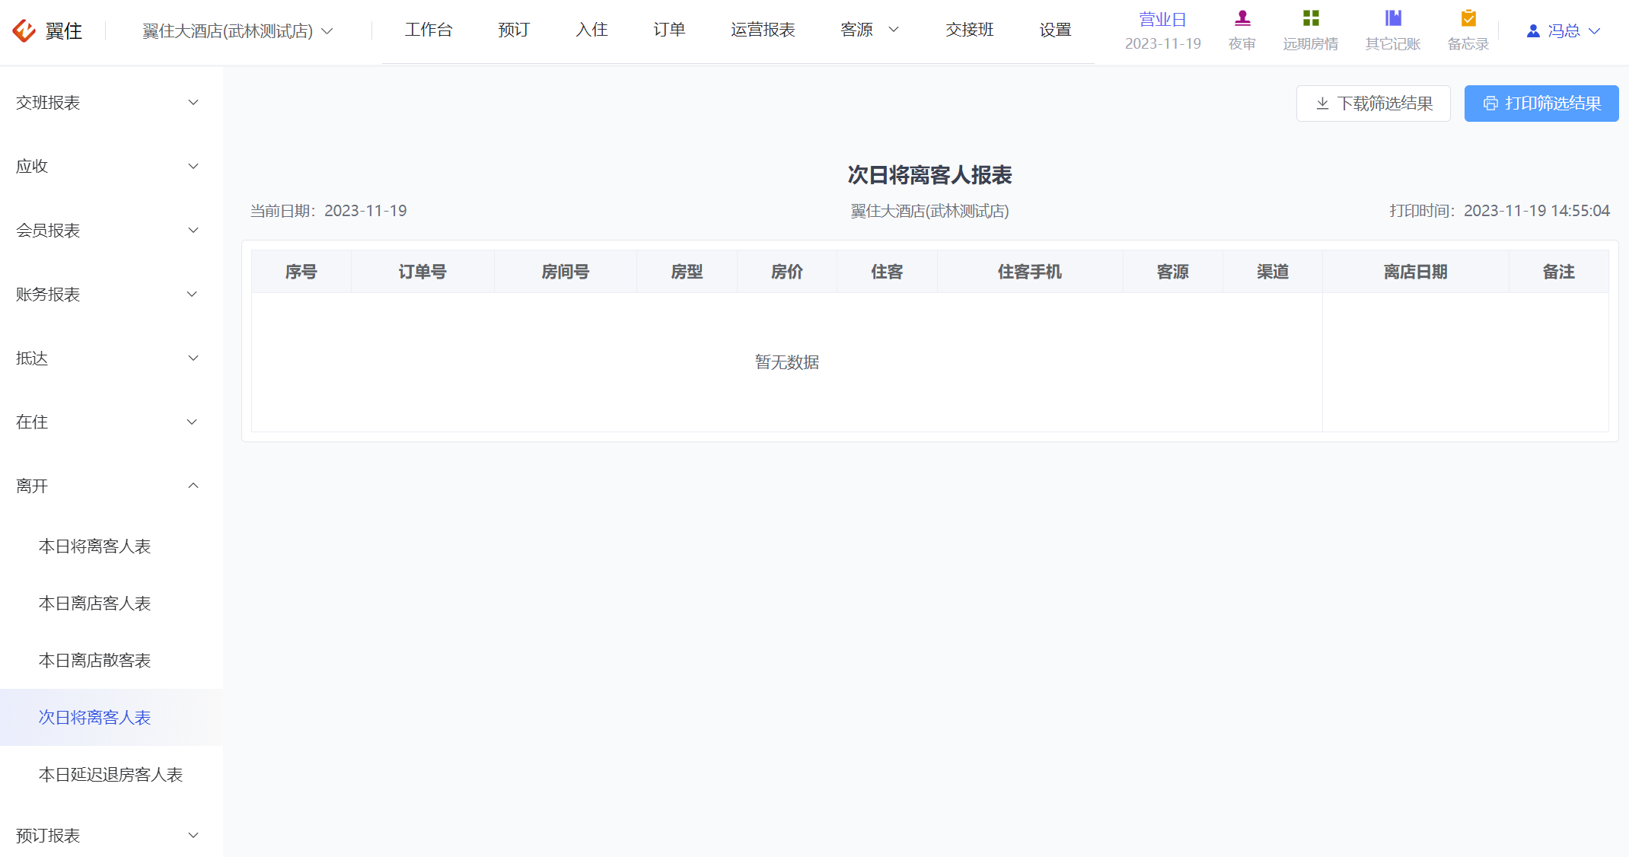Click the 订单号 column header

click(x=422, y=272)
